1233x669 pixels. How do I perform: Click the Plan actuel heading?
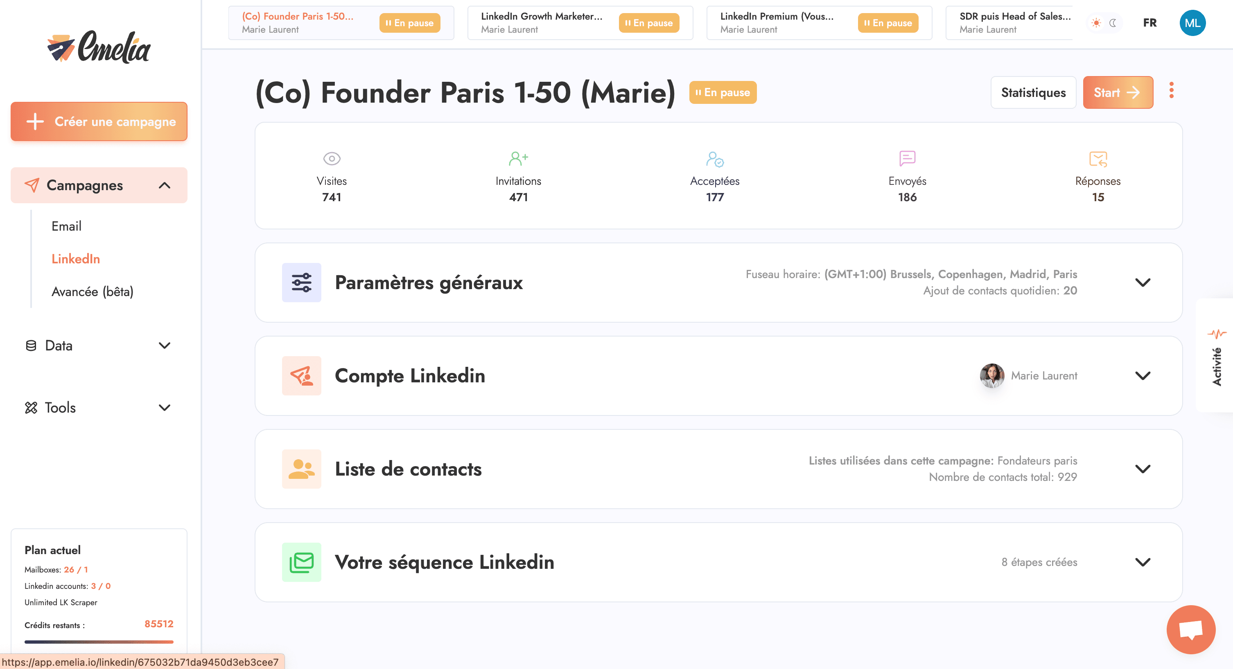tap(53, 550)
